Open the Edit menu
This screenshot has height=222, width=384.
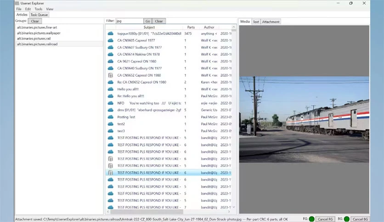point(28,9)
